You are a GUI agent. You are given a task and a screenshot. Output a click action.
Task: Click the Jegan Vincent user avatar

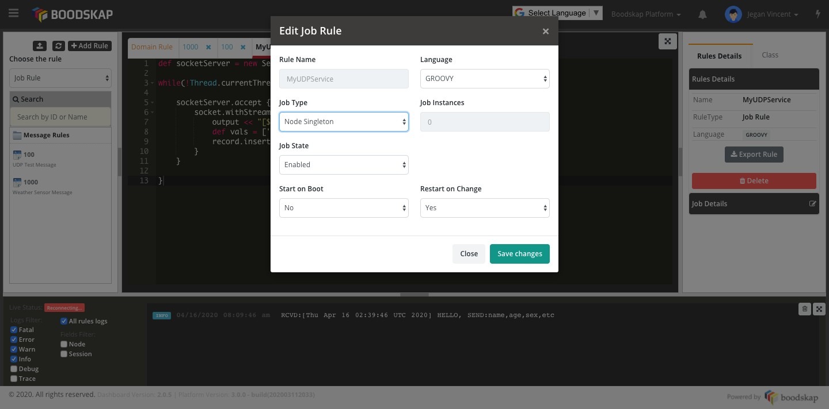point(733,14)
